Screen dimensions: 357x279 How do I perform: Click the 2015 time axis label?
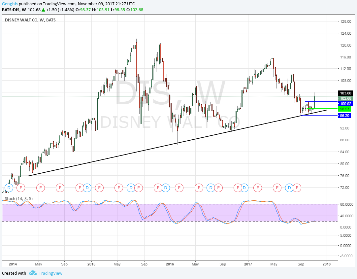(91, 264)
